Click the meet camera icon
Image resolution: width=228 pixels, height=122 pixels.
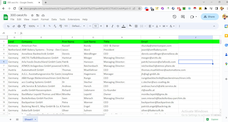tap(192, 17)
